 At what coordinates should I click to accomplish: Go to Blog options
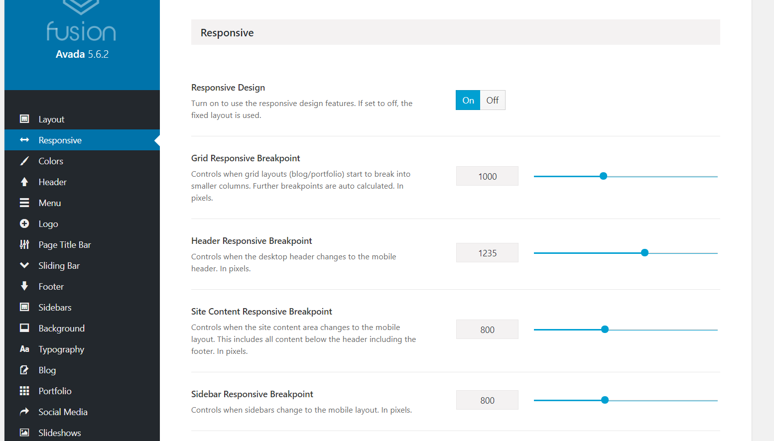click(x=47, y=370)
